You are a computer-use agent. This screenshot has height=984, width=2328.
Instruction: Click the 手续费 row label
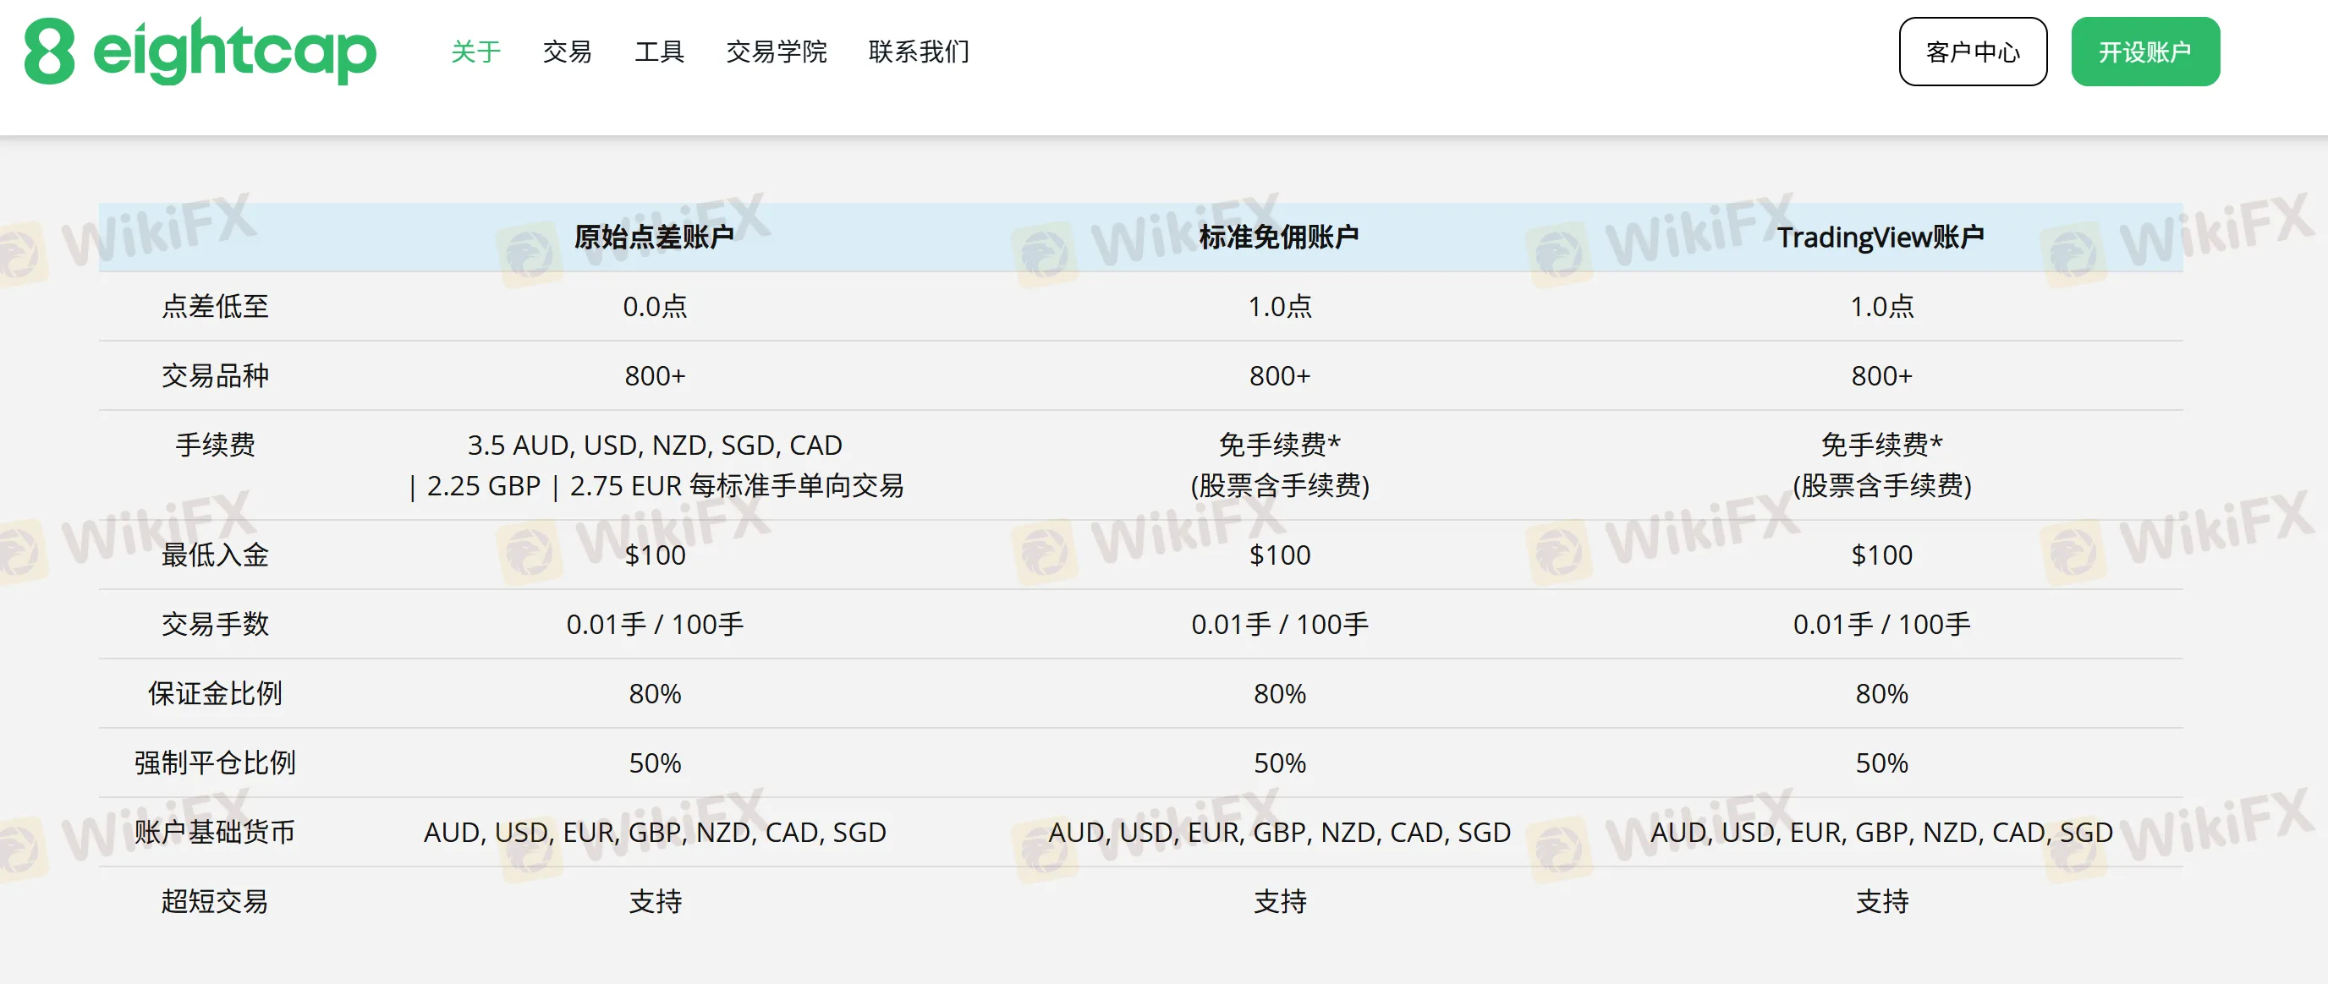pos(215,444)
